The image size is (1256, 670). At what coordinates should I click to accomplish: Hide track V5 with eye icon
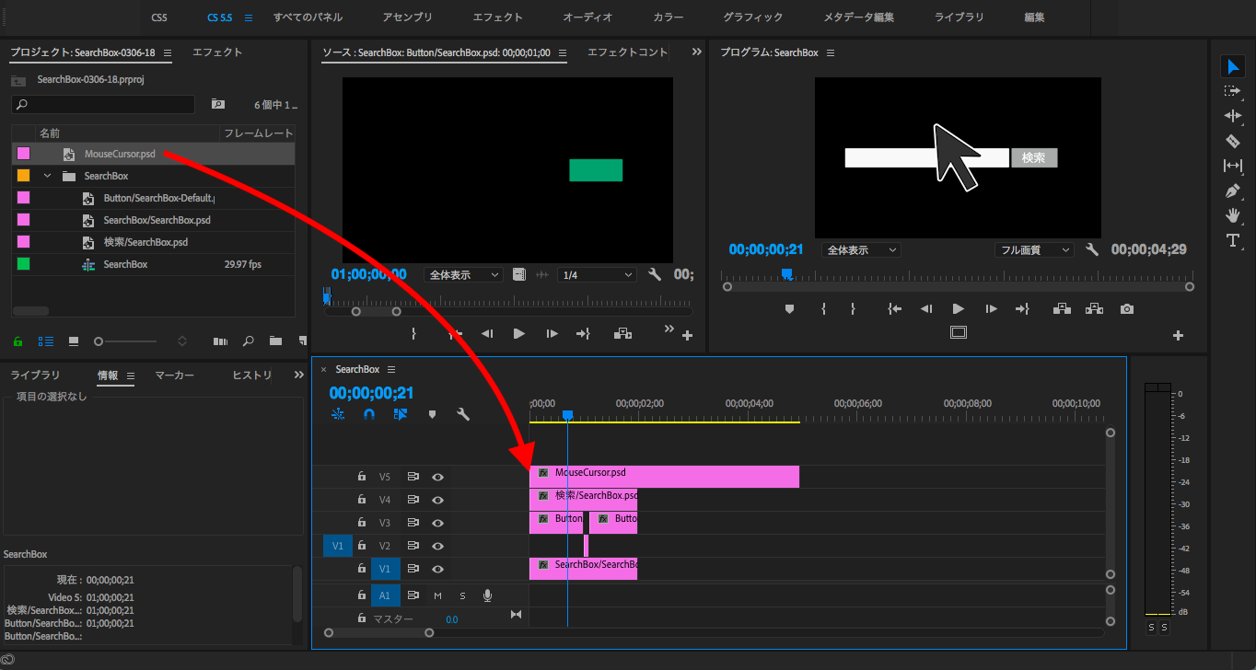438,477
